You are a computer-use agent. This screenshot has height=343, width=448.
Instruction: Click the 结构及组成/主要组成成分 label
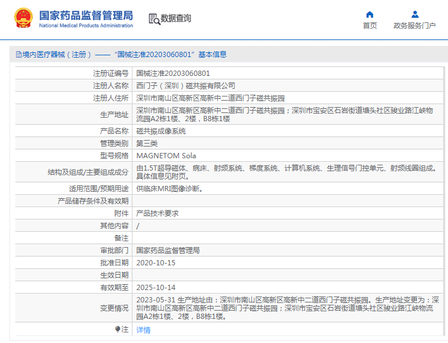click(88, 172)
